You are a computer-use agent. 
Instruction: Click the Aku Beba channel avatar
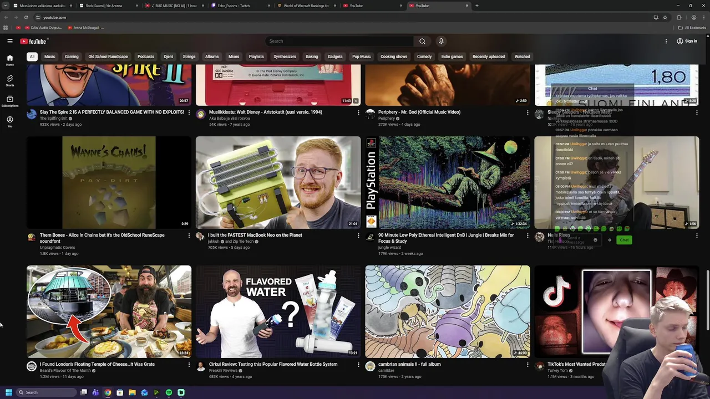[201, 114]
